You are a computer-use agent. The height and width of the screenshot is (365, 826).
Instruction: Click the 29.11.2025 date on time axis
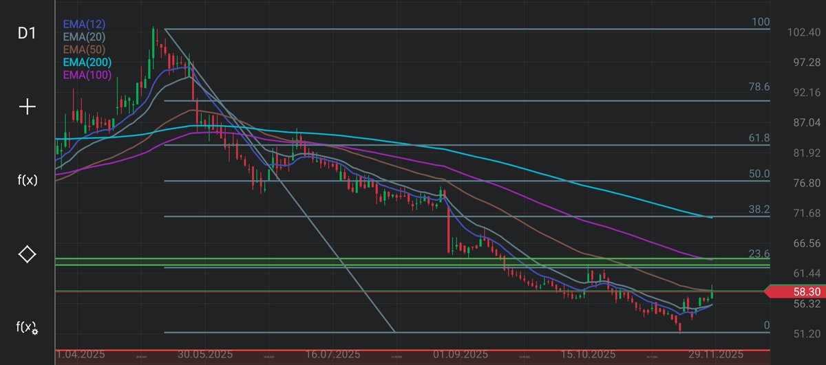tap(714, 355)
